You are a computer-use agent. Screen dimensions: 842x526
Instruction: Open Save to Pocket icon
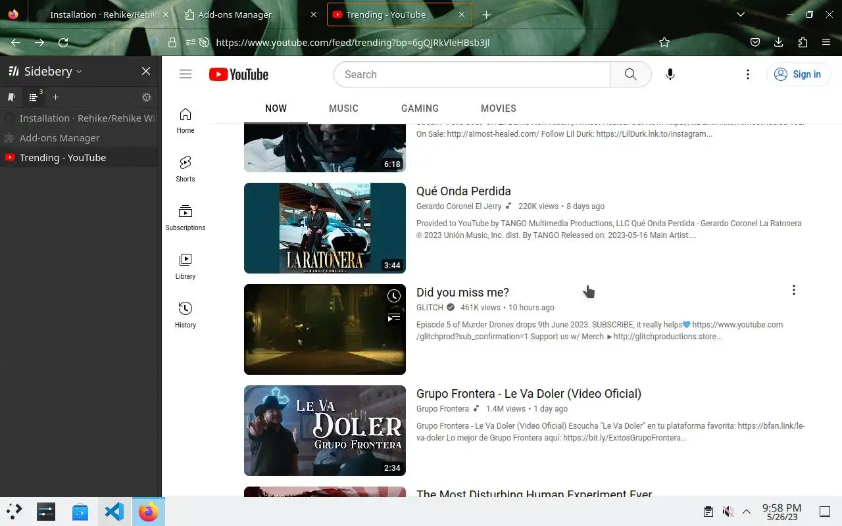[755, 42]
